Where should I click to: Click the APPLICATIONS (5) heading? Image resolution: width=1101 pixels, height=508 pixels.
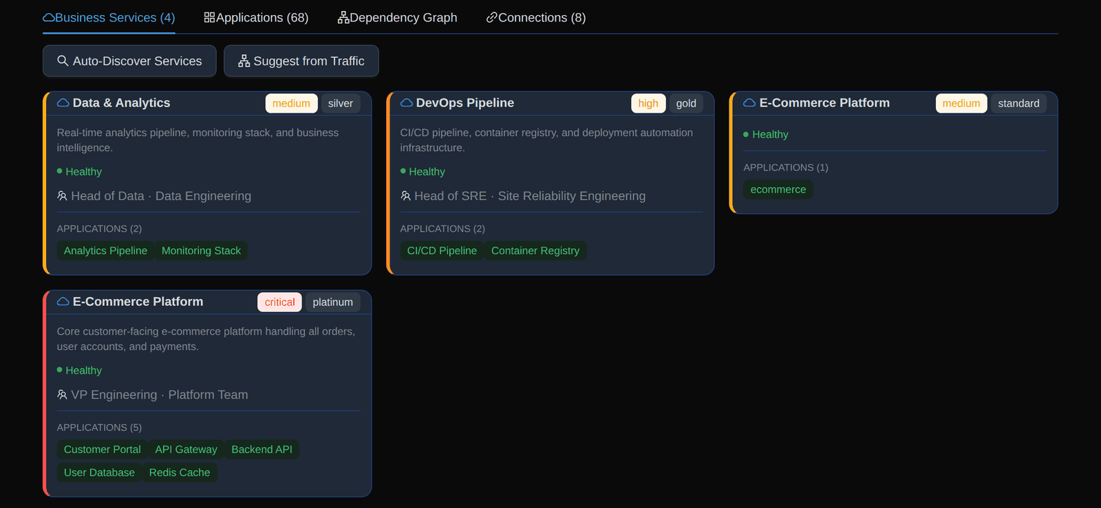99,428
